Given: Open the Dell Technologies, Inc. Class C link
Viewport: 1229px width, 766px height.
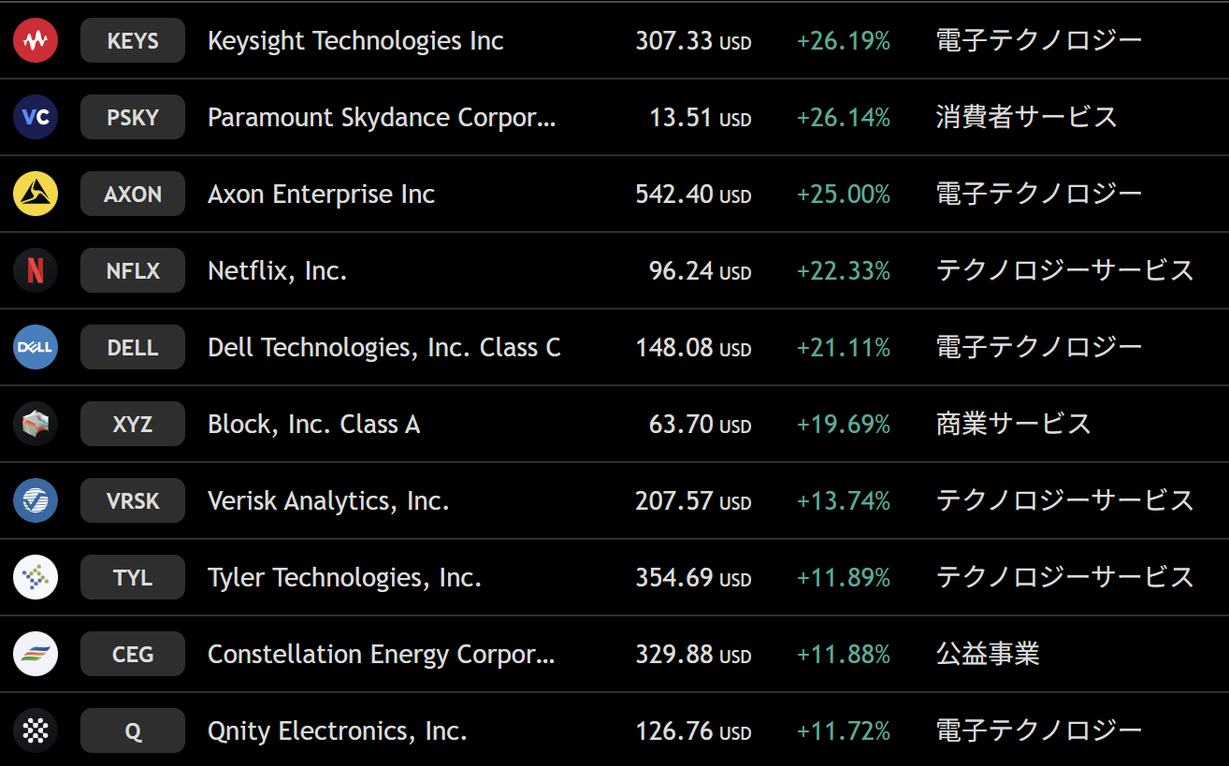Looking at the screenshot, I should [x=383, y=348].
